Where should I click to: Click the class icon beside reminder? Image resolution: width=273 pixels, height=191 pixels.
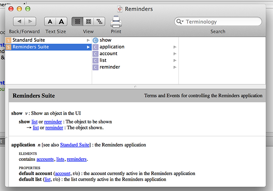[96, 67]
